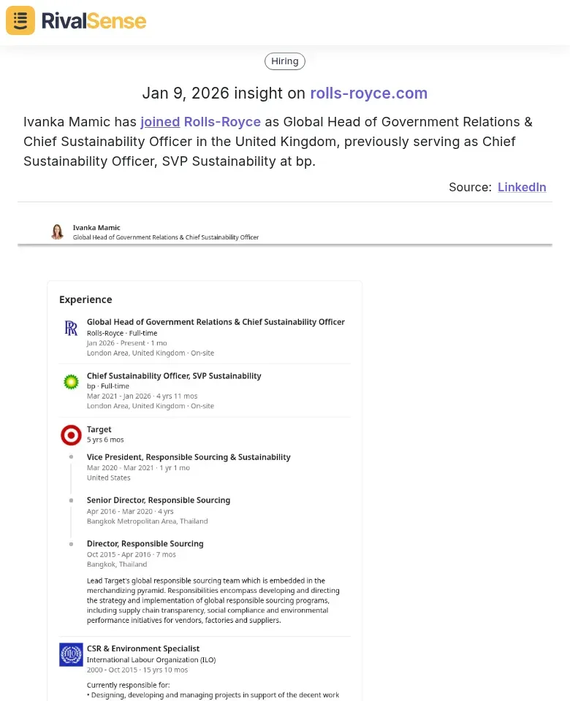
Task: Click the Target bullseye logo icon
Action: [x=71, y=435]
